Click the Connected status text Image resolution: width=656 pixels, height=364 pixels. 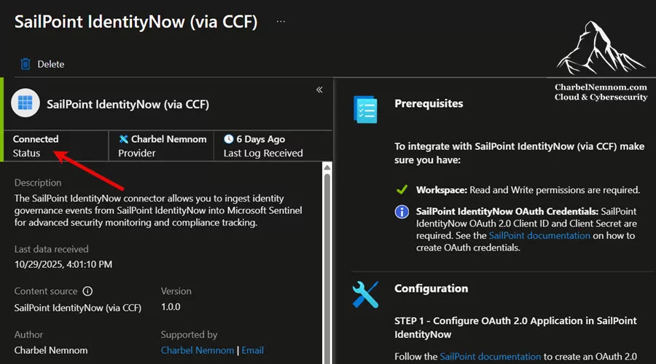click(x=36, y=139)
